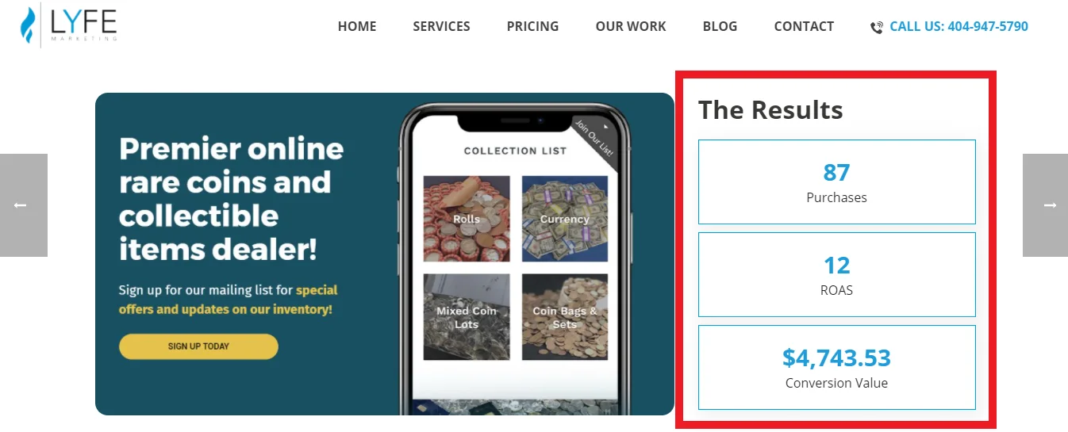Select the Currency collection thumbnail
This screenshot has height=432, width=1068.
tap(565, 219)
